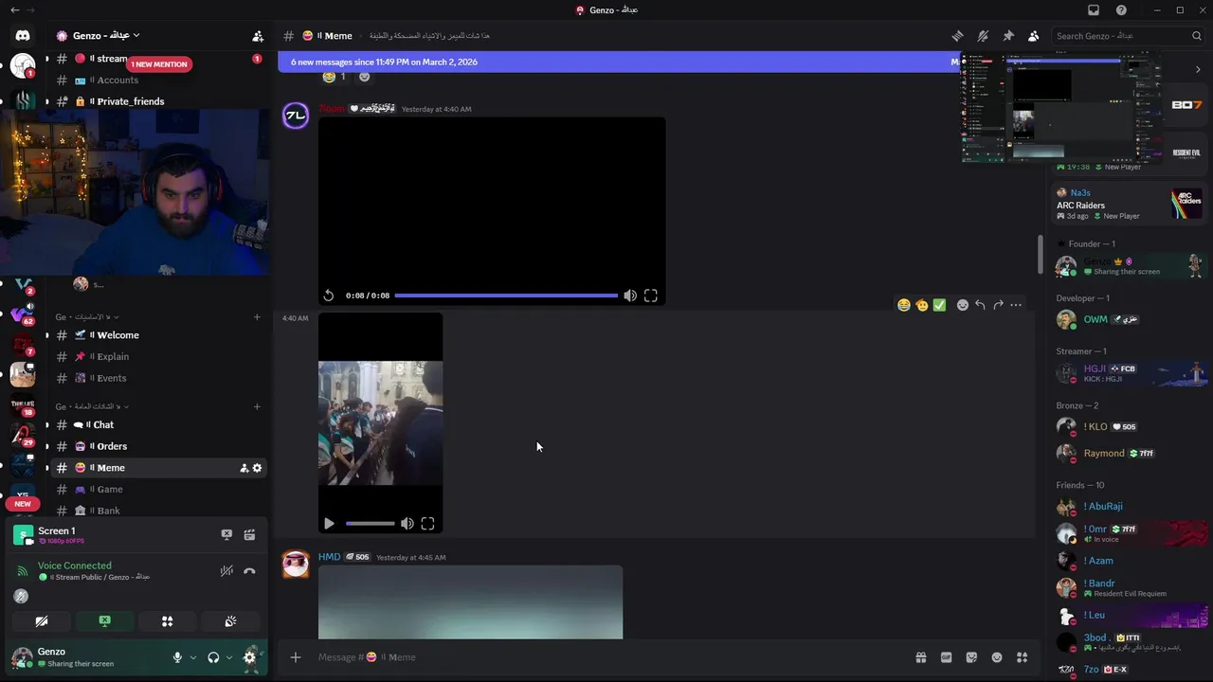Open Na3s ARC Raiders activity card
This screenshot has height=682, width=1213.
coord(1131,205)
